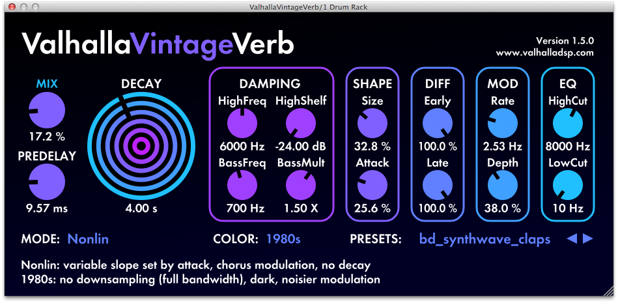Click the EQ LowCut knob
Viewport: 618px width, 303px height.
568,186
